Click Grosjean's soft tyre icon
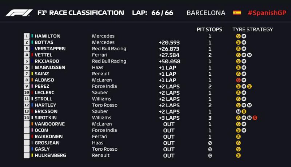Image resolution: width=291 pixels, height=167 pixels. pos(238,143)
